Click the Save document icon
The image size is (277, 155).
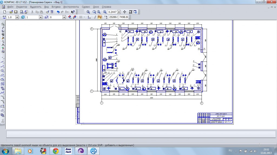point(16,12)
